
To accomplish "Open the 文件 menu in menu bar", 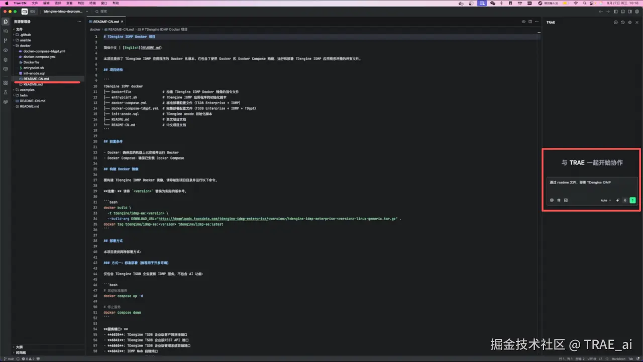I will [35, 3].
